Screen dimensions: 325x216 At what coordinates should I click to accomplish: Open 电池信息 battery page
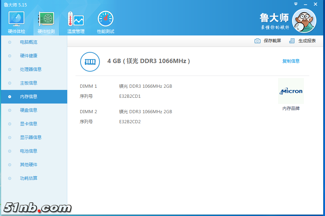pyautogui.click(x=29, y=151)
